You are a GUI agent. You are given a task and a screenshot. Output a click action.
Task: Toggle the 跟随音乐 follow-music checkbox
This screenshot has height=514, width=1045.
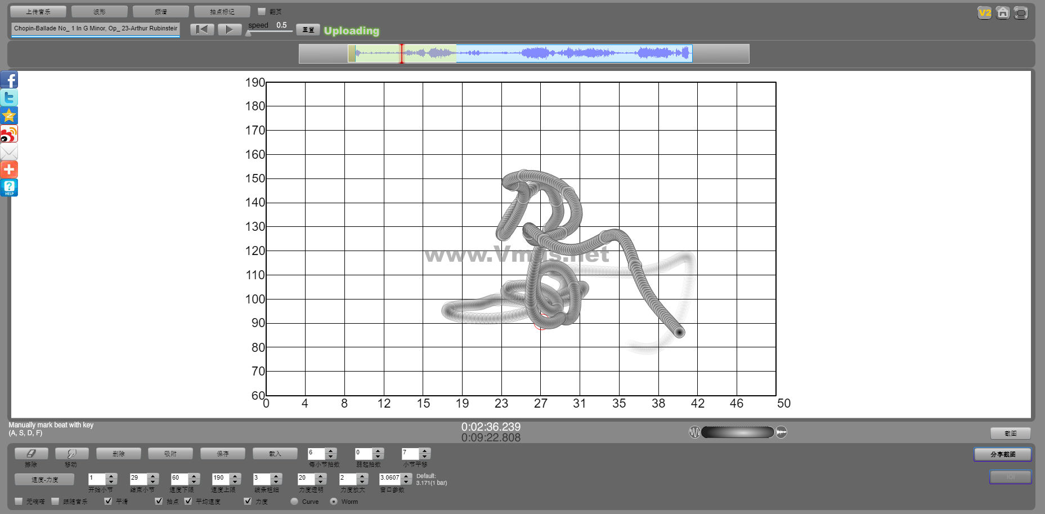(55, 501)
